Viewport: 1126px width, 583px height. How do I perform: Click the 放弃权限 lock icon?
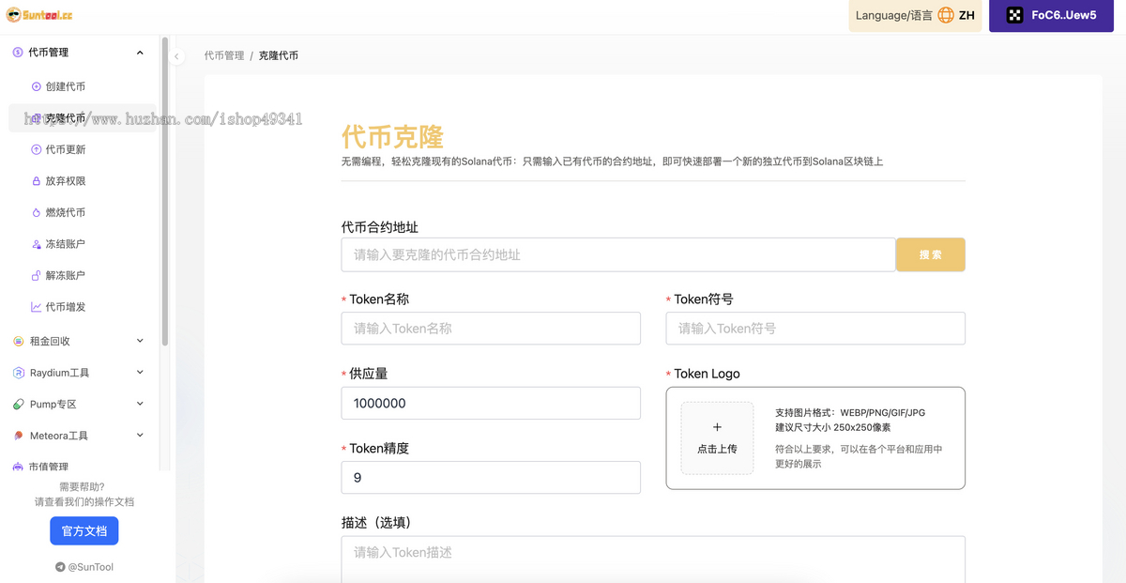click(37, 181)
